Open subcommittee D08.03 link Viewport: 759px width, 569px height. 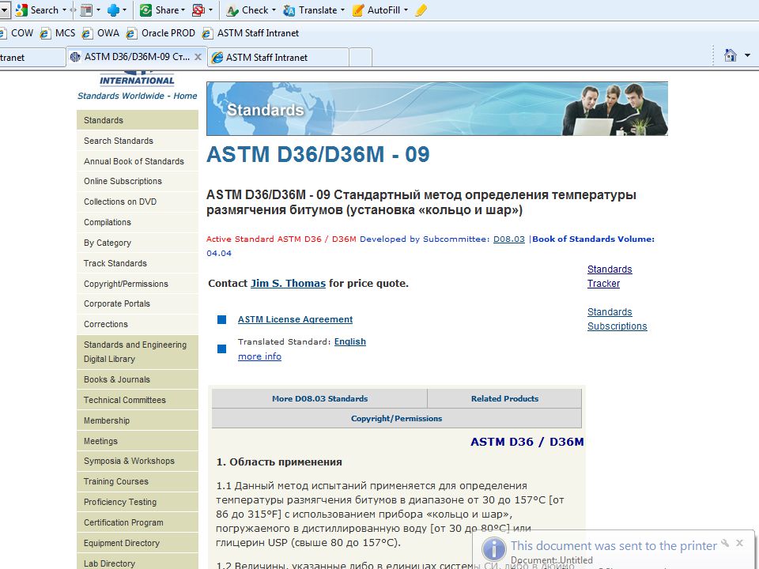tap(508, 239)
